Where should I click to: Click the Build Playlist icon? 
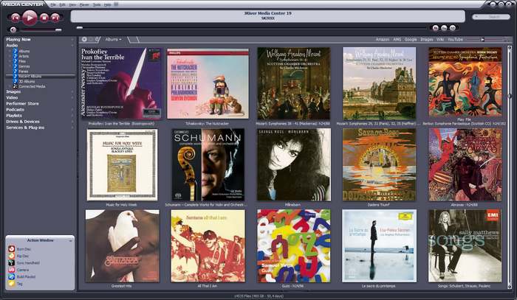[x=12, y=276]
